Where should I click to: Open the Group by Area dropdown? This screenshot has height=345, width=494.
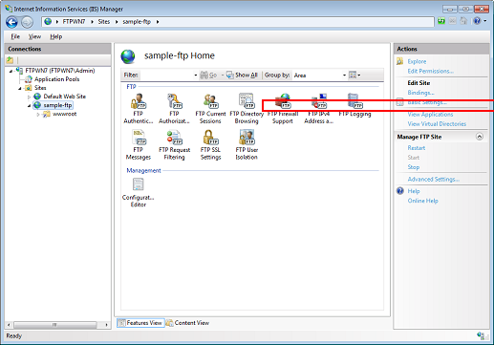click(319, 75)
